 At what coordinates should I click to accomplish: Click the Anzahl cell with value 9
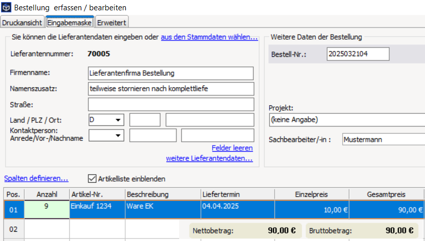pyautogui.click(x=47, y=210)
